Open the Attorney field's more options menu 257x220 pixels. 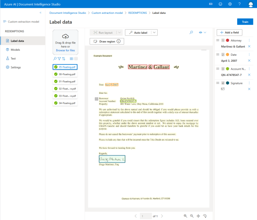[x=249, y=40]
